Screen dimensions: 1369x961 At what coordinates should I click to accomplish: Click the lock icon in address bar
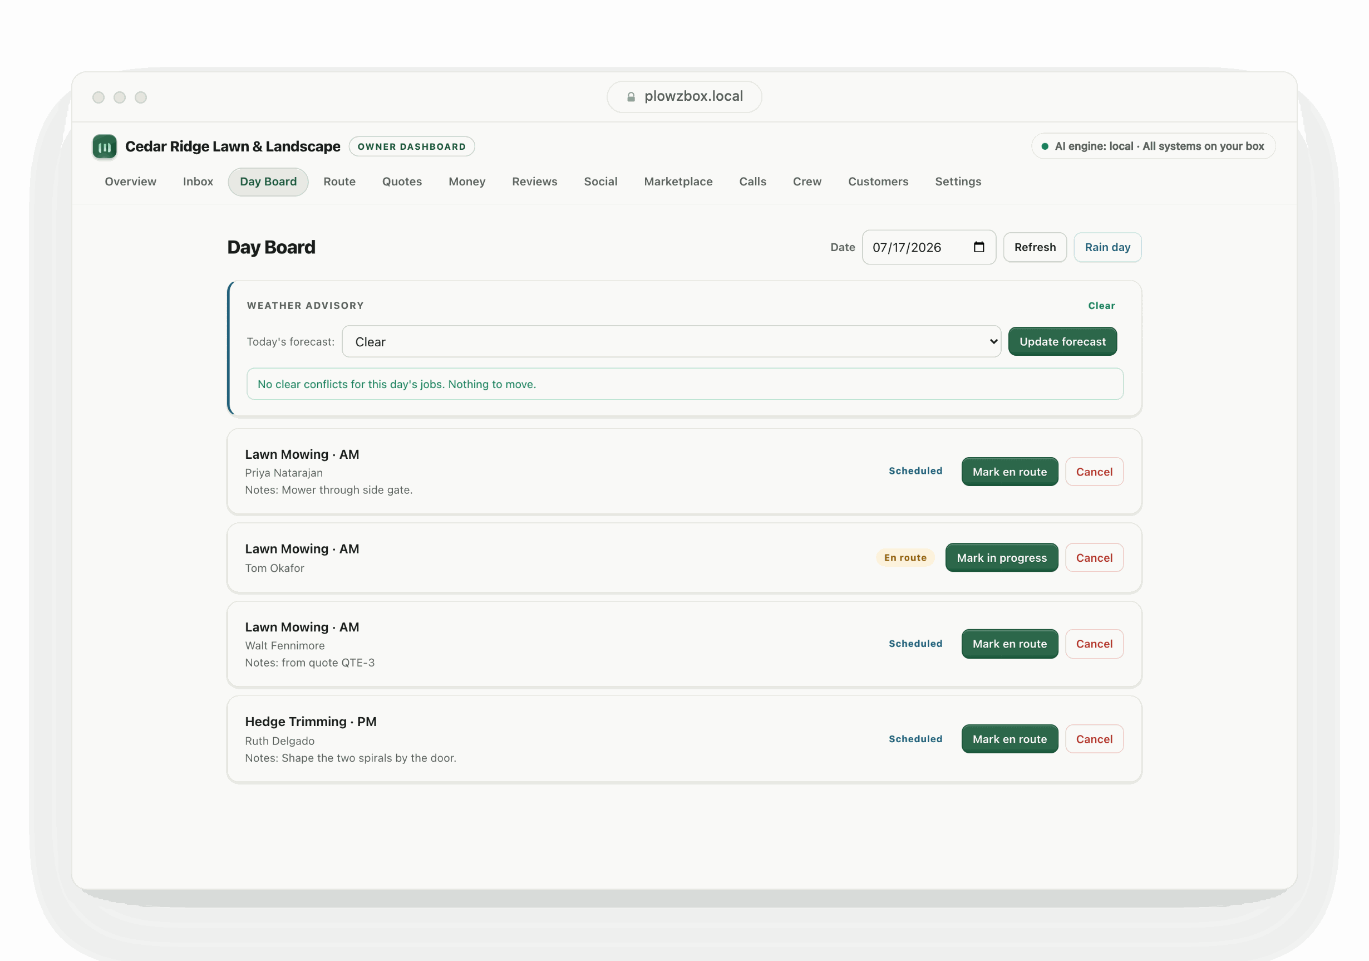pos(631,97)
